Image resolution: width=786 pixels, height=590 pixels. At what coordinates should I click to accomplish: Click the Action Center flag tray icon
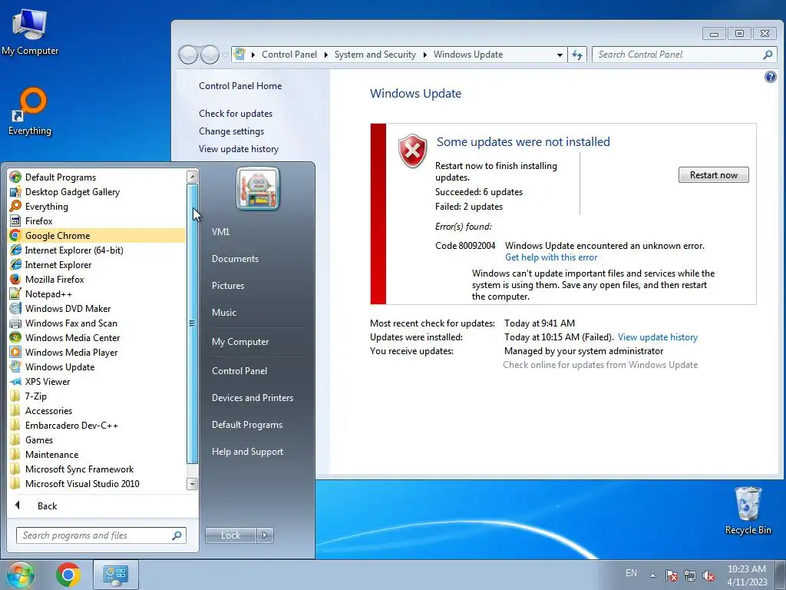(x=672, y=575)
